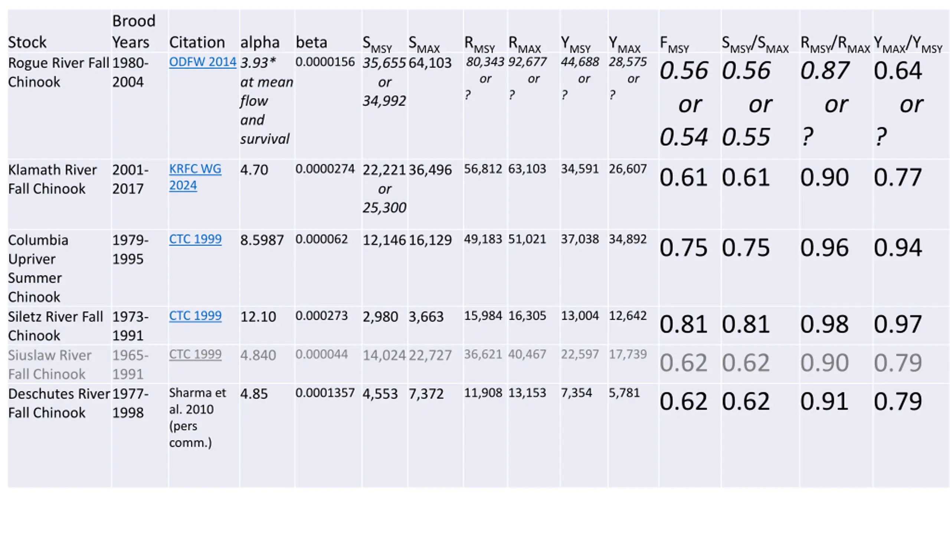The image size is (950, 534).
Task: Open the CTC 1999 link for Siuslaw River
Action: [195, 354]
